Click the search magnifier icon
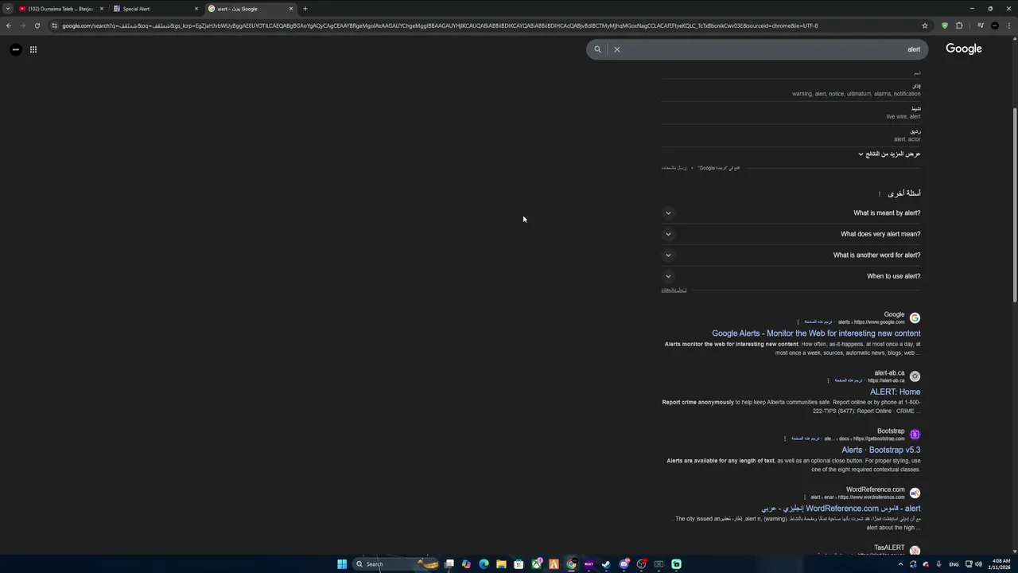The height and width of the screenshot is (573, 1018). pos(598,49)
